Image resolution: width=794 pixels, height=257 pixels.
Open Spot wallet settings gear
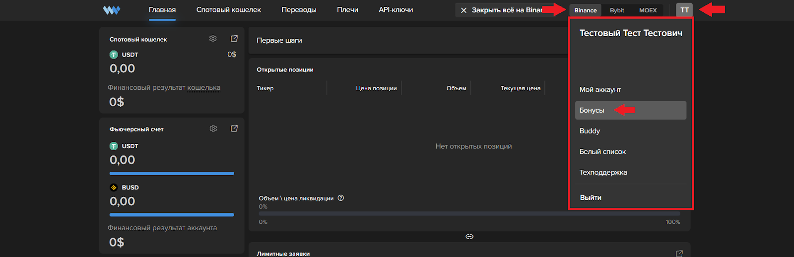(213, 39)
